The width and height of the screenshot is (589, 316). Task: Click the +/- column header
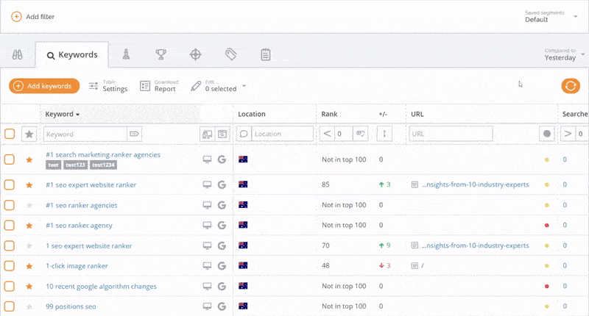[x=383, y=114]
